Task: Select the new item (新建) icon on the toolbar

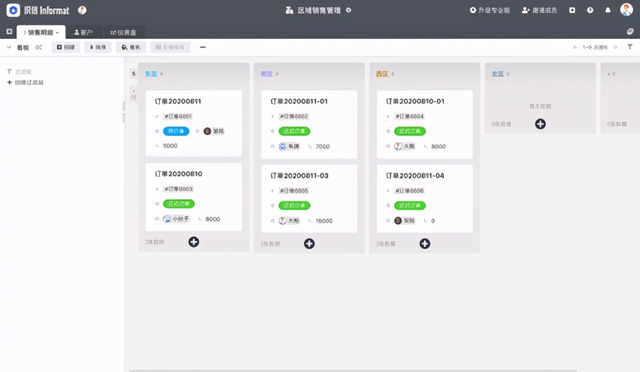Action: [x=66, y=47]
